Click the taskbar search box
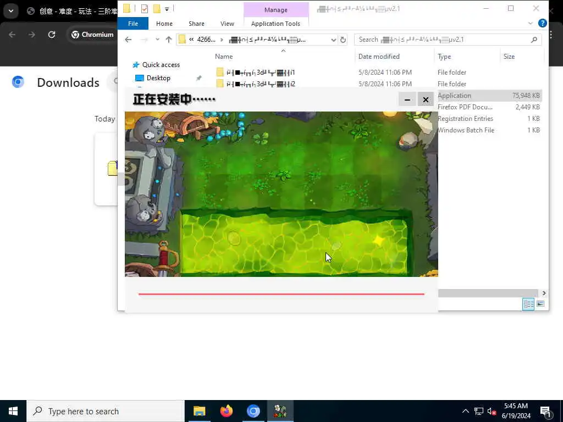This screenshot has height=422, width=563. tap(106, 411)
